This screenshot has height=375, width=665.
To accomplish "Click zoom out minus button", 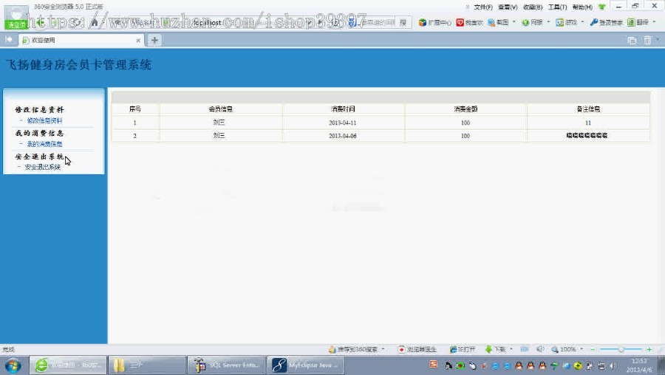I will pyautogui.click(x=593, y=350).
